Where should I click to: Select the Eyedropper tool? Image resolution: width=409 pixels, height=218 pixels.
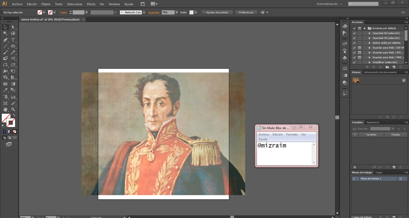pyautogui.click(x=5, y=90)
